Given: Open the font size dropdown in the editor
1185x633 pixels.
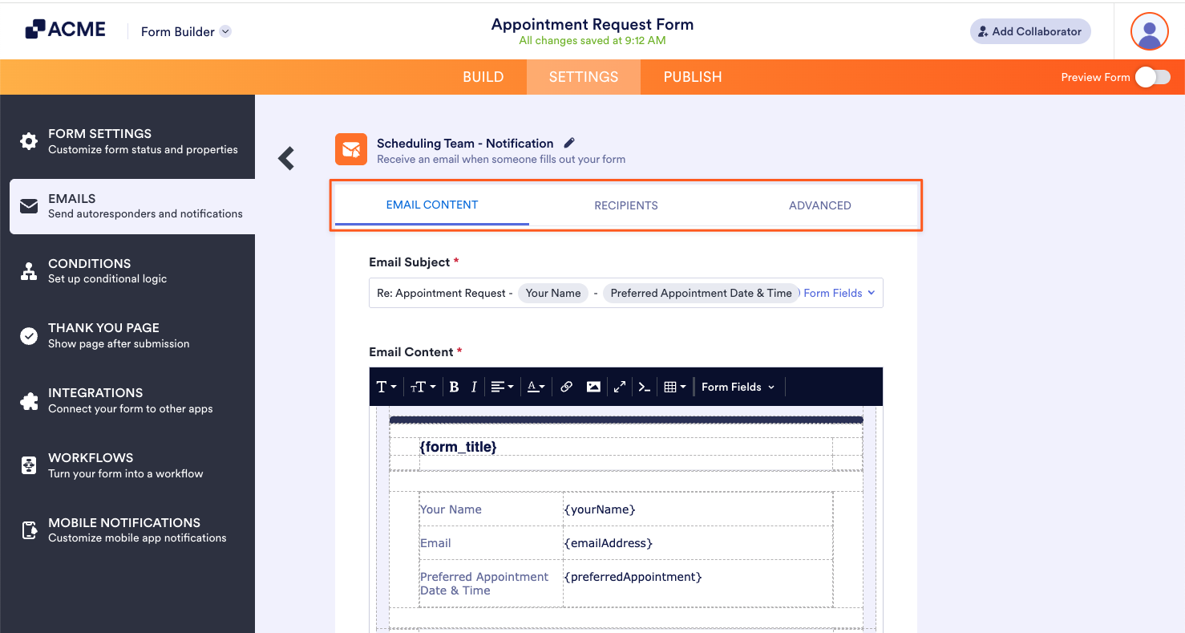Looking at the screenshot, I should (422, 387).
